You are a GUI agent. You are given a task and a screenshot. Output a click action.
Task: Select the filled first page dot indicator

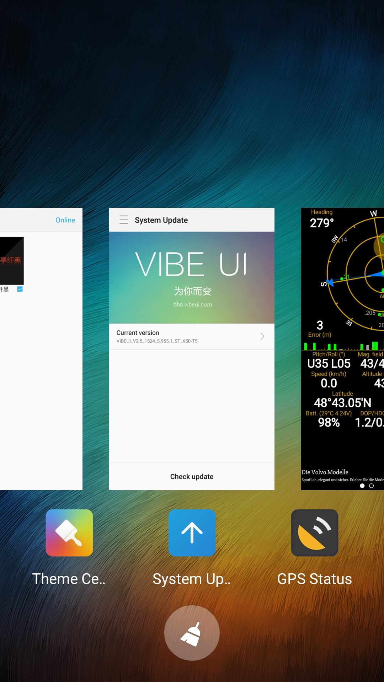click(x=362, y=486)
